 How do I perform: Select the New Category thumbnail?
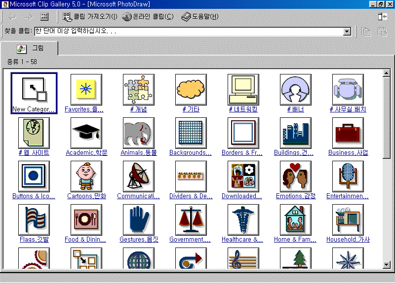click(x=34, y=93)
